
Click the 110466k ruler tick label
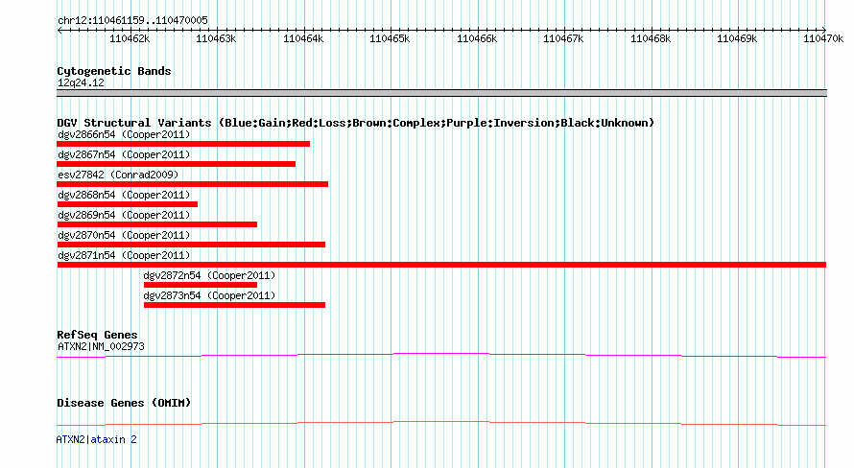coord(477,38)
